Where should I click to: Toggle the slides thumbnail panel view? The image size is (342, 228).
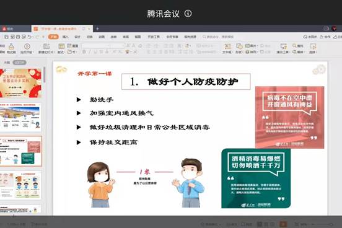tap(19, 63)
